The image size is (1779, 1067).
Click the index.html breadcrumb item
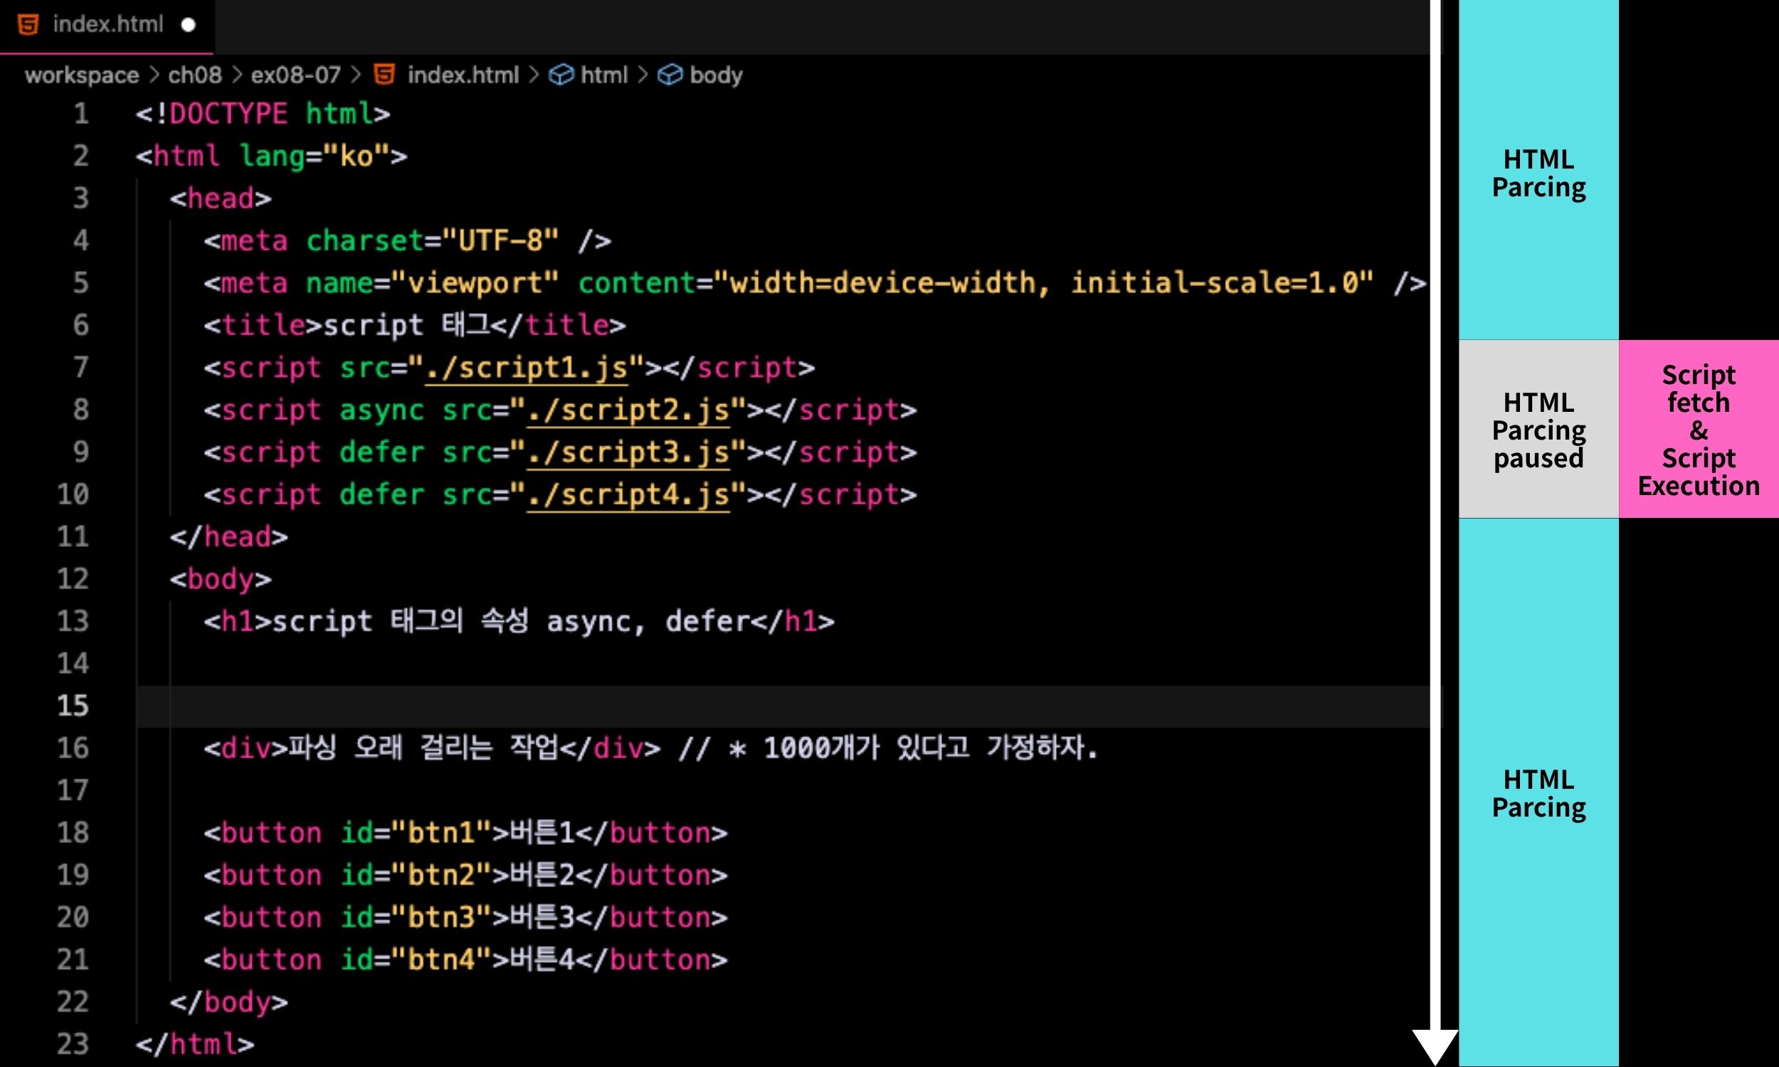463,75
